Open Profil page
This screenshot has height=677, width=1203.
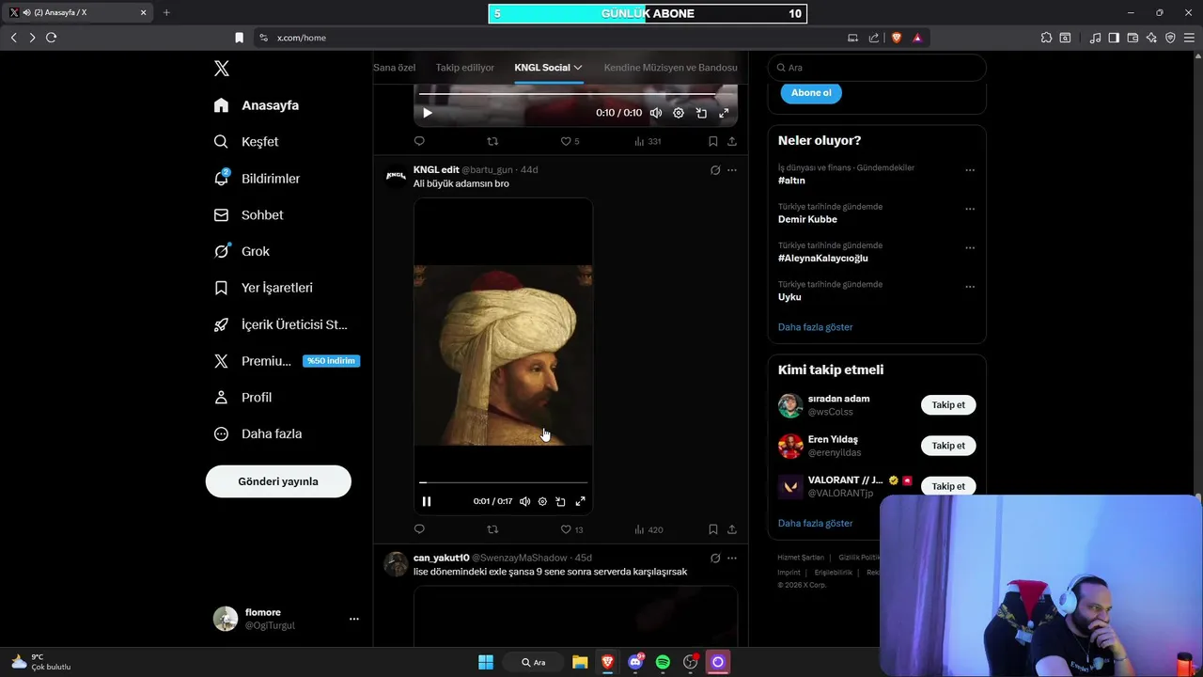tap(242, 398)
